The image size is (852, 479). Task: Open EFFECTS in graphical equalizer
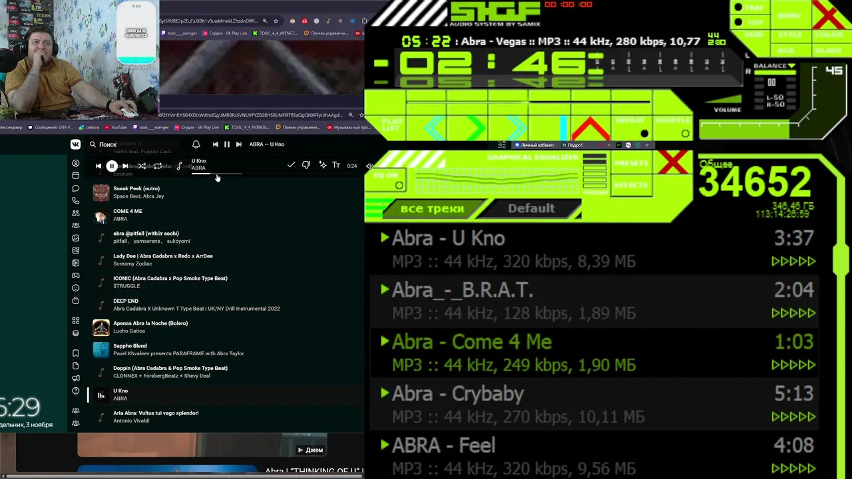[632, 185]
